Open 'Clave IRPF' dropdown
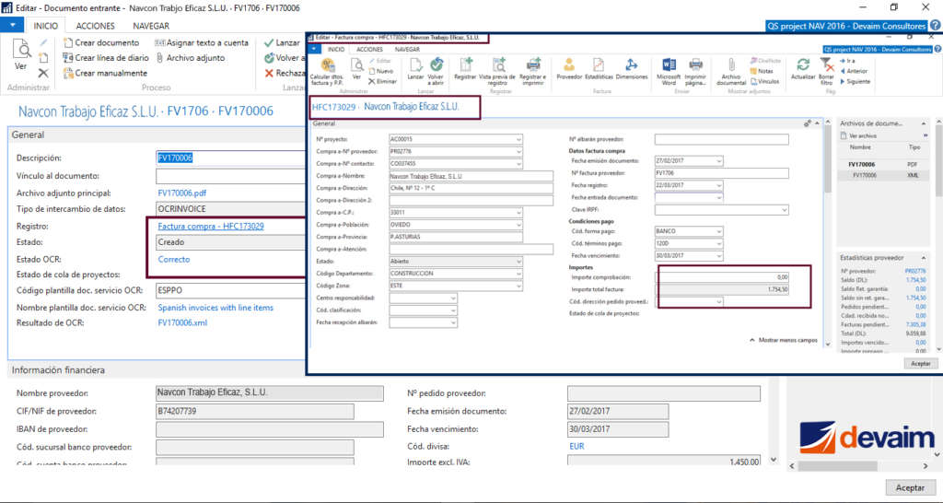 pos(784,210)
